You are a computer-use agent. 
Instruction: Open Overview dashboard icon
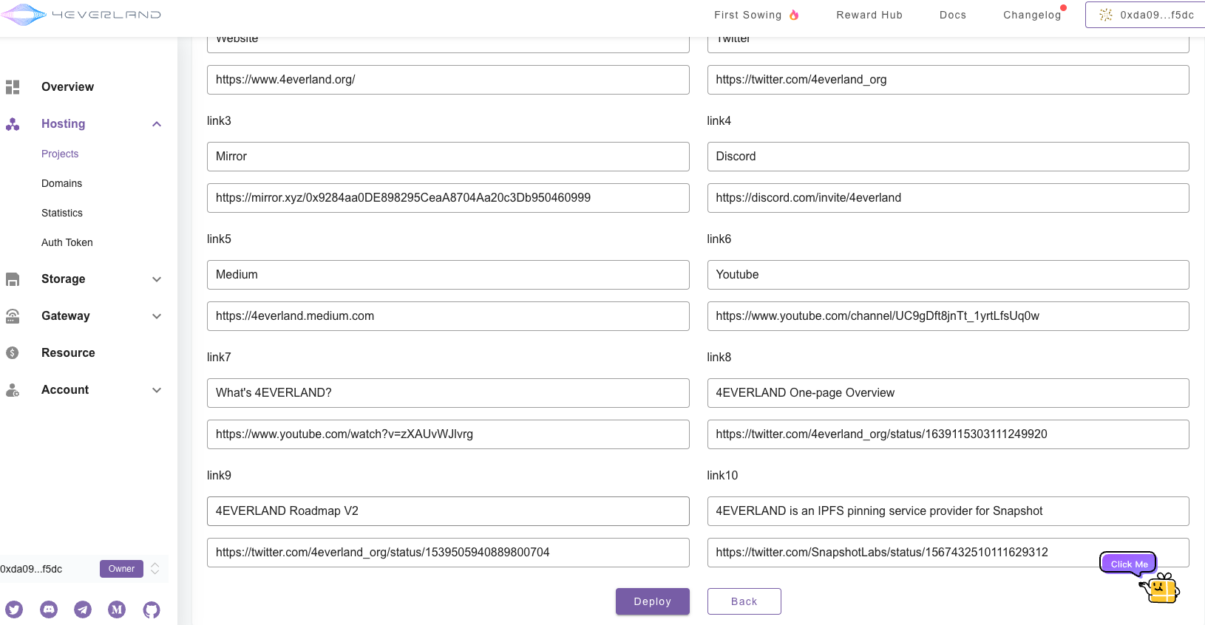tap(13, 87)
